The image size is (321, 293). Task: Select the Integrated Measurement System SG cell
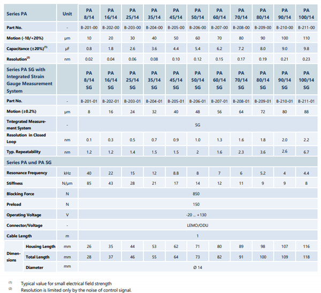click(198, 125)
